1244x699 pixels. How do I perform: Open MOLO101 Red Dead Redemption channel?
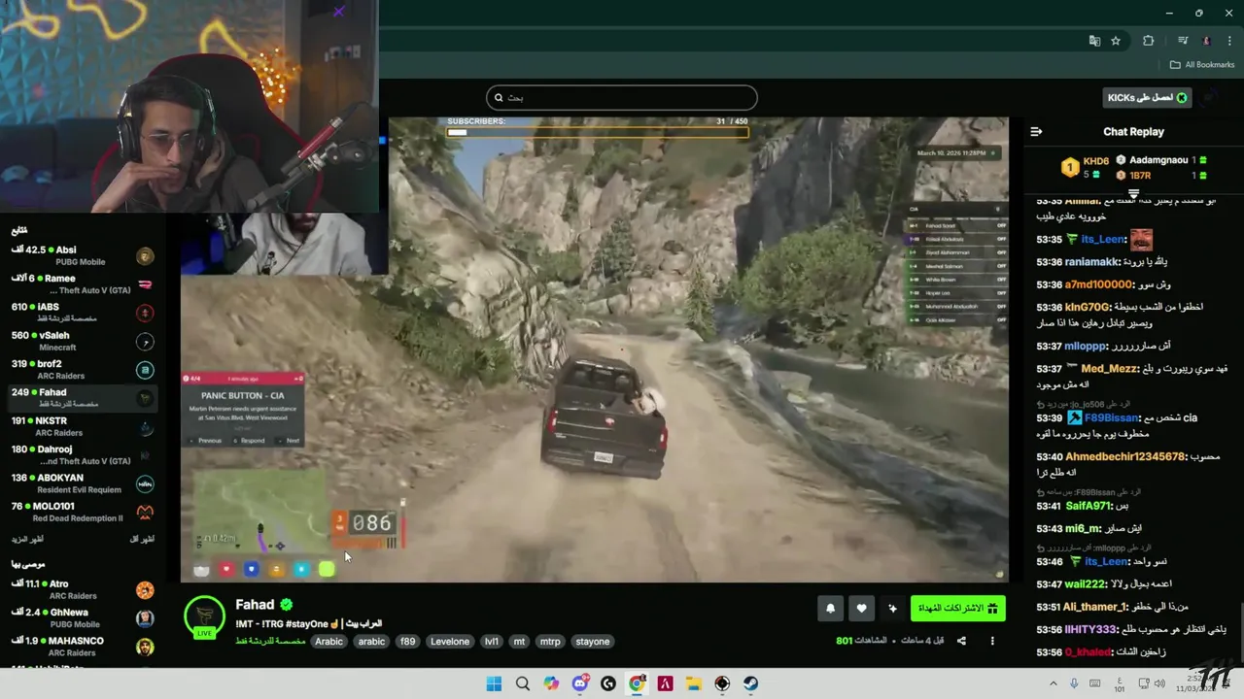(82, 513)
